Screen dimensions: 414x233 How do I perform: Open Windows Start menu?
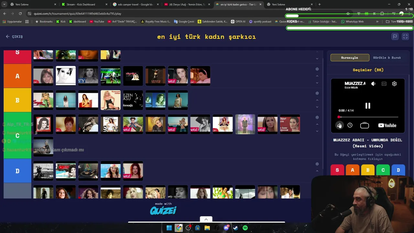point(169,228)
